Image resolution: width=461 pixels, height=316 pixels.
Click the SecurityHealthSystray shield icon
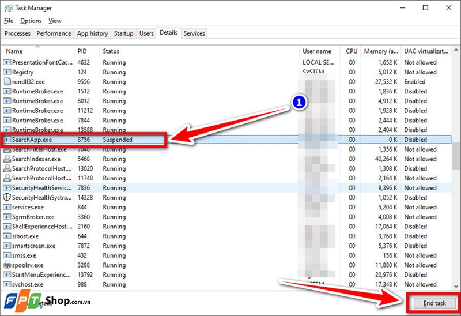(x=7, y=197)
